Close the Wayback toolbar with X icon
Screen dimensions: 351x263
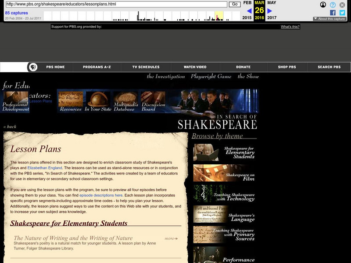(x=342, y=5)
